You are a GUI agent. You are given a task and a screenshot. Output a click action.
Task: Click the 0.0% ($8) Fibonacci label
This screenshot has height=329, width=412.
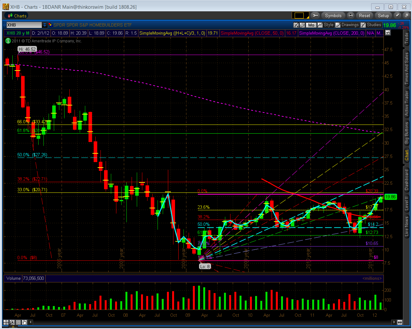click(27, 258)
